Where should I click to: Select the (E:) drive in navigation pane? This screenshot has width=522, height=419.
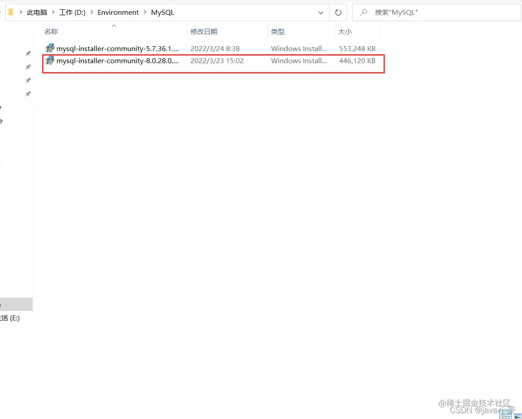(10, 318)
